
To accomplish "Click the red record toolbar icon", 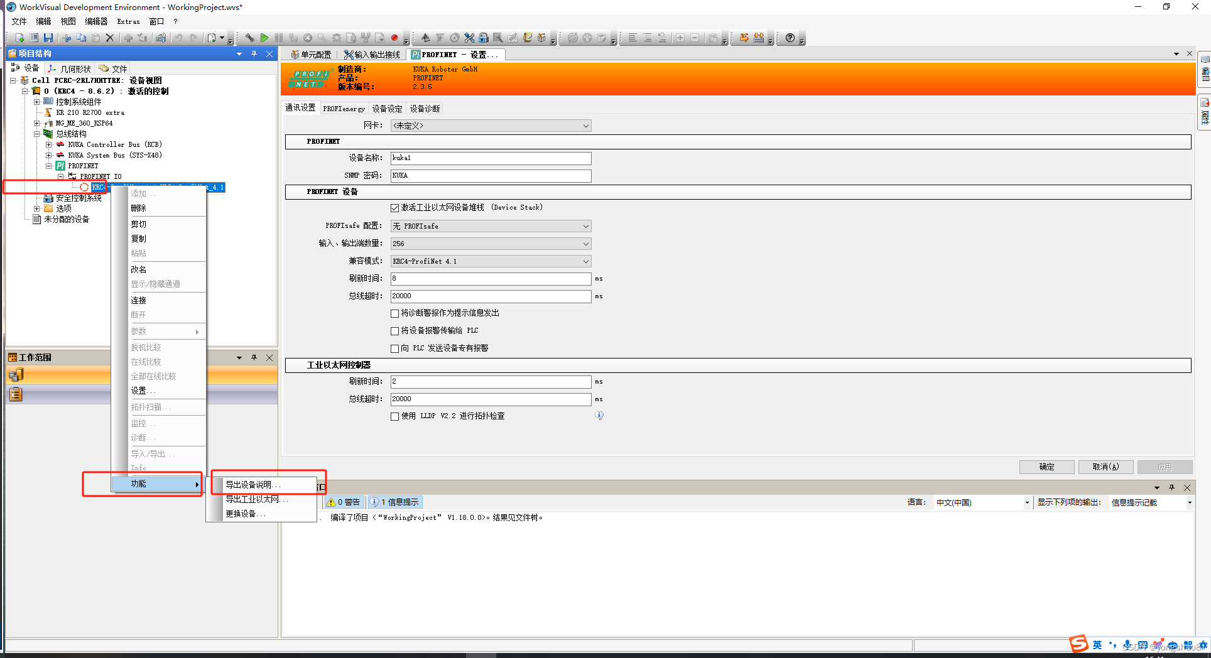I will click(x=394, y=38).
